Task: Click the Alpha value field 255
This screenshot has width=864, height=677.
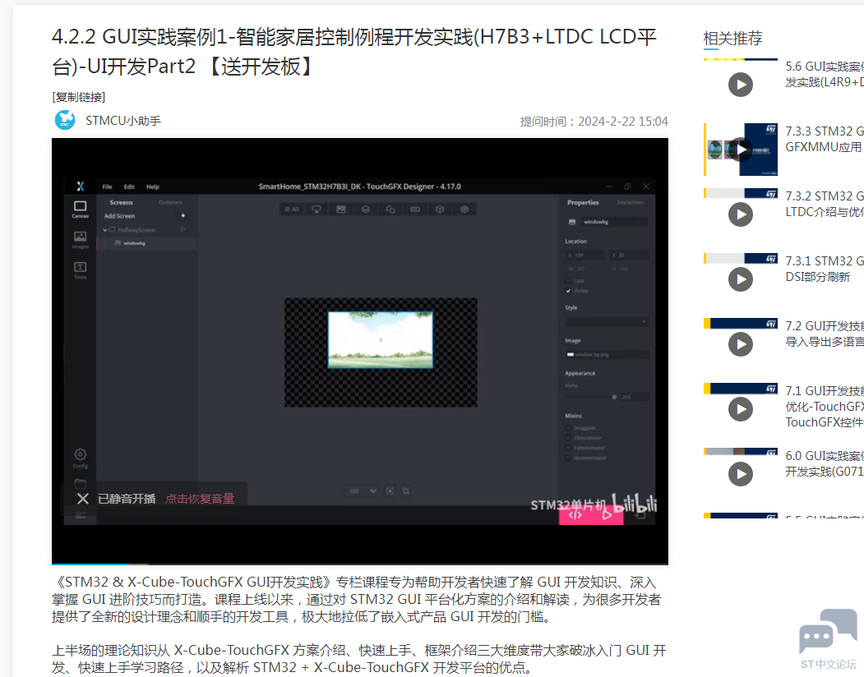Action: [x=635, y=397]
